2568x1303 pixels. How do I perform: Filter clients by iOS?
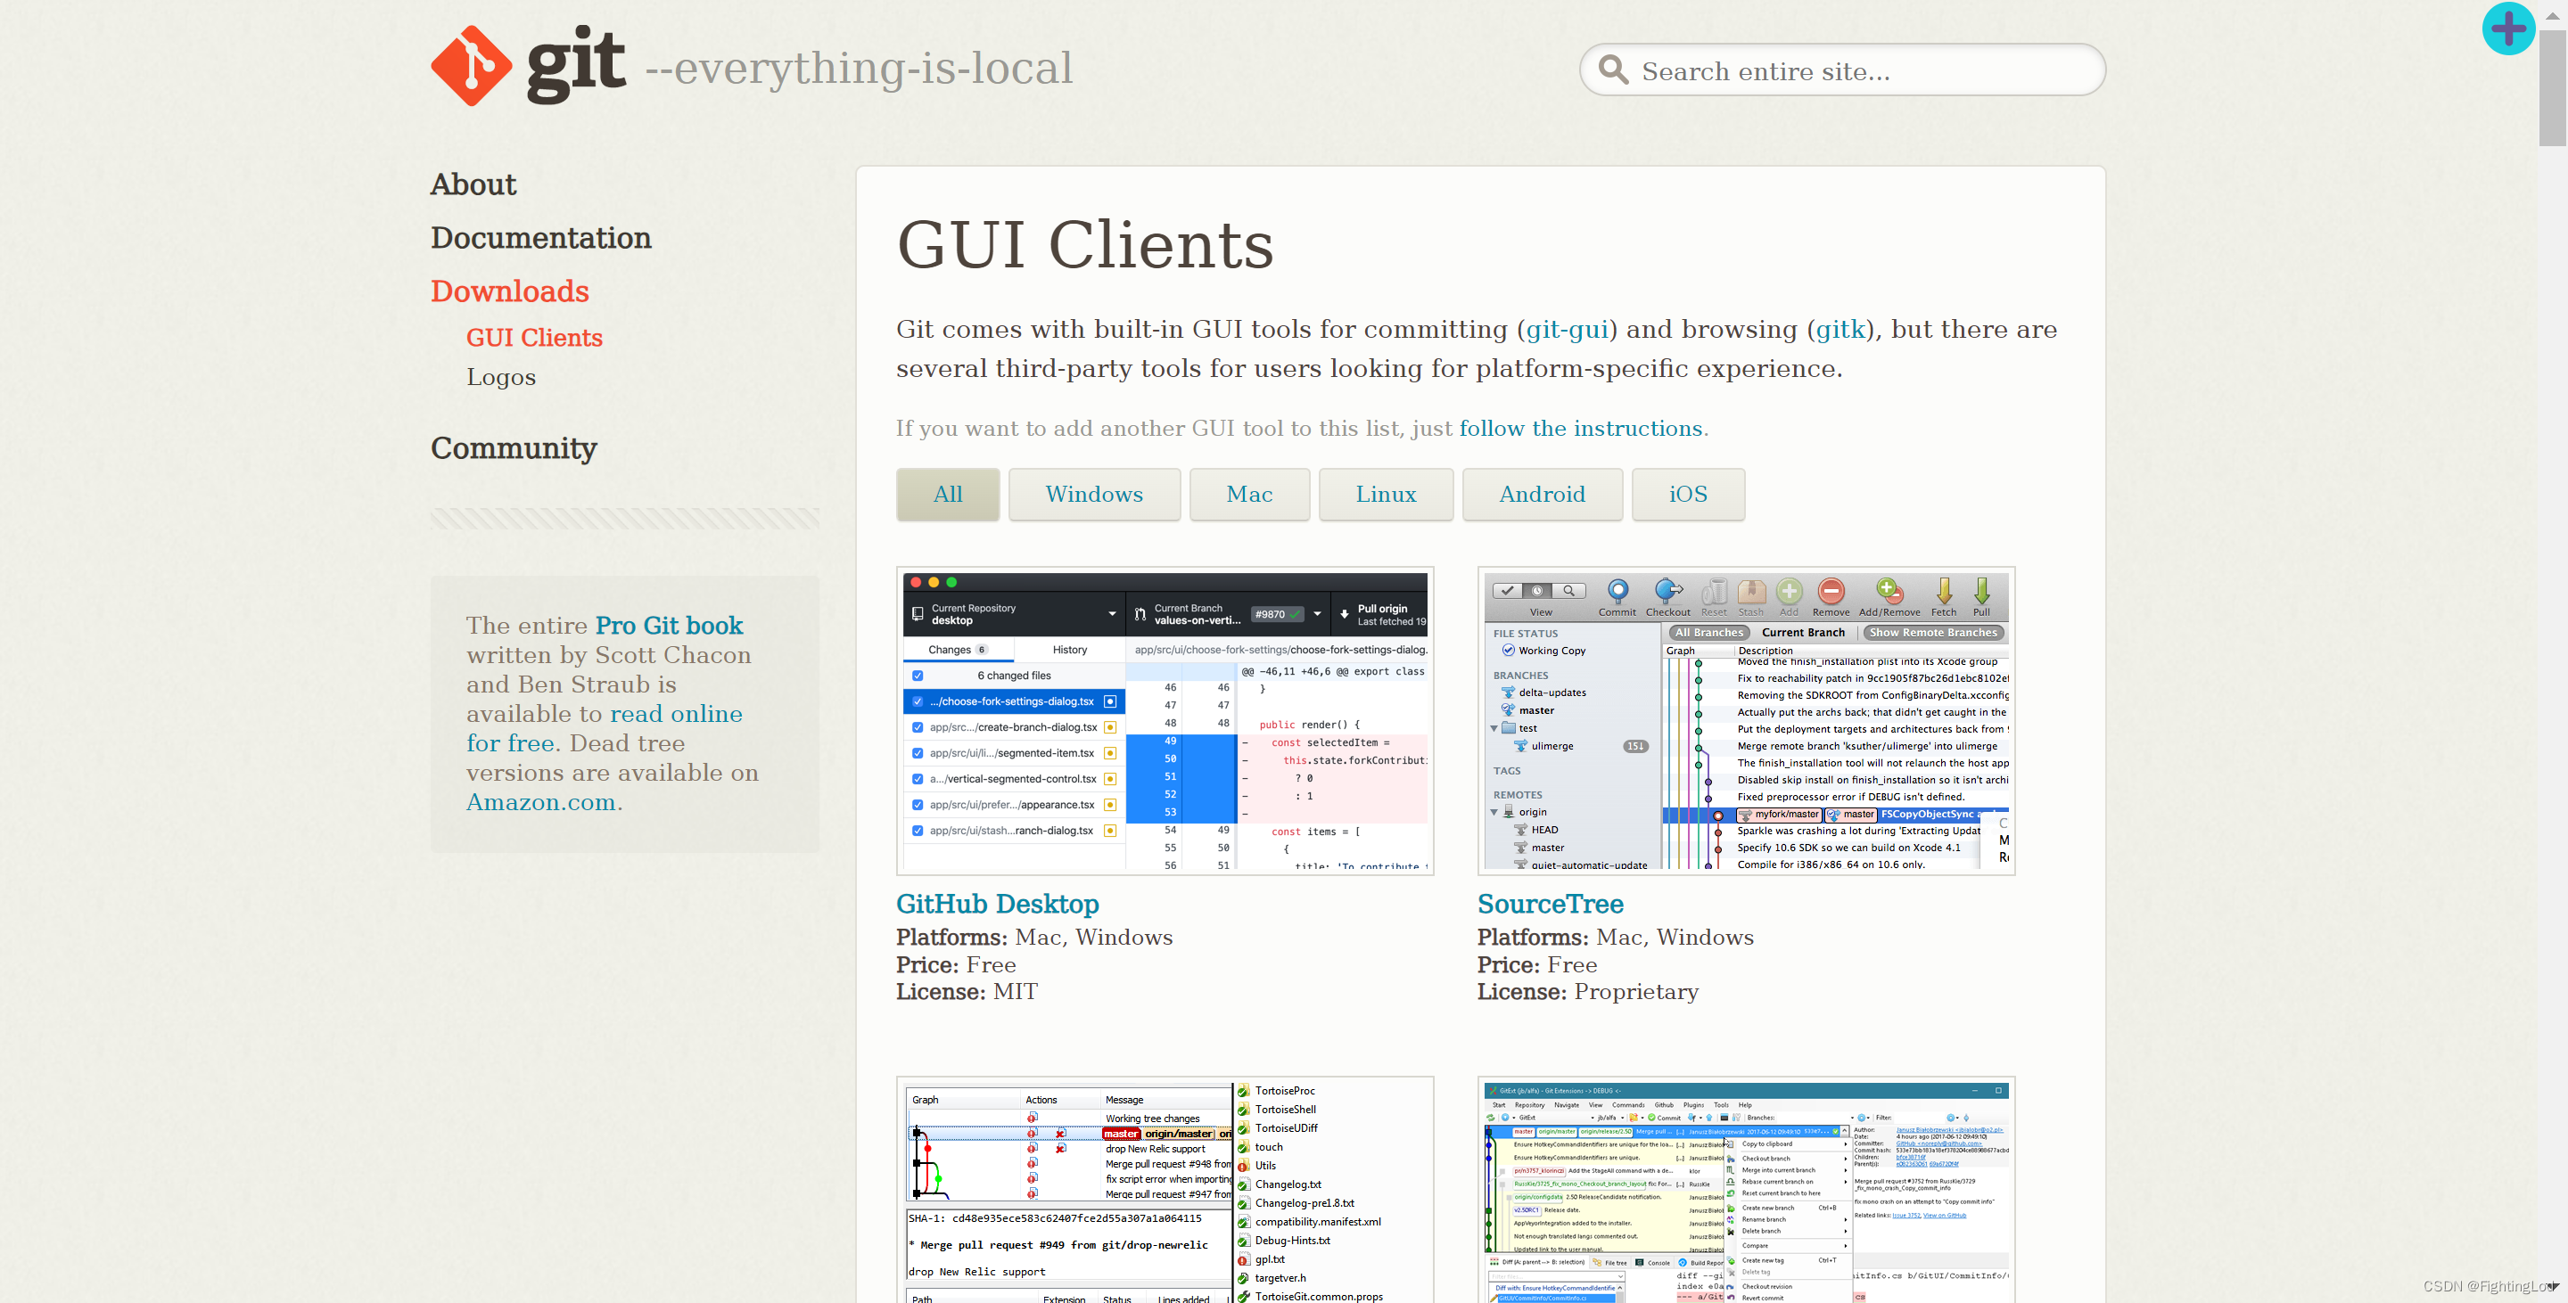(1689, 494)
